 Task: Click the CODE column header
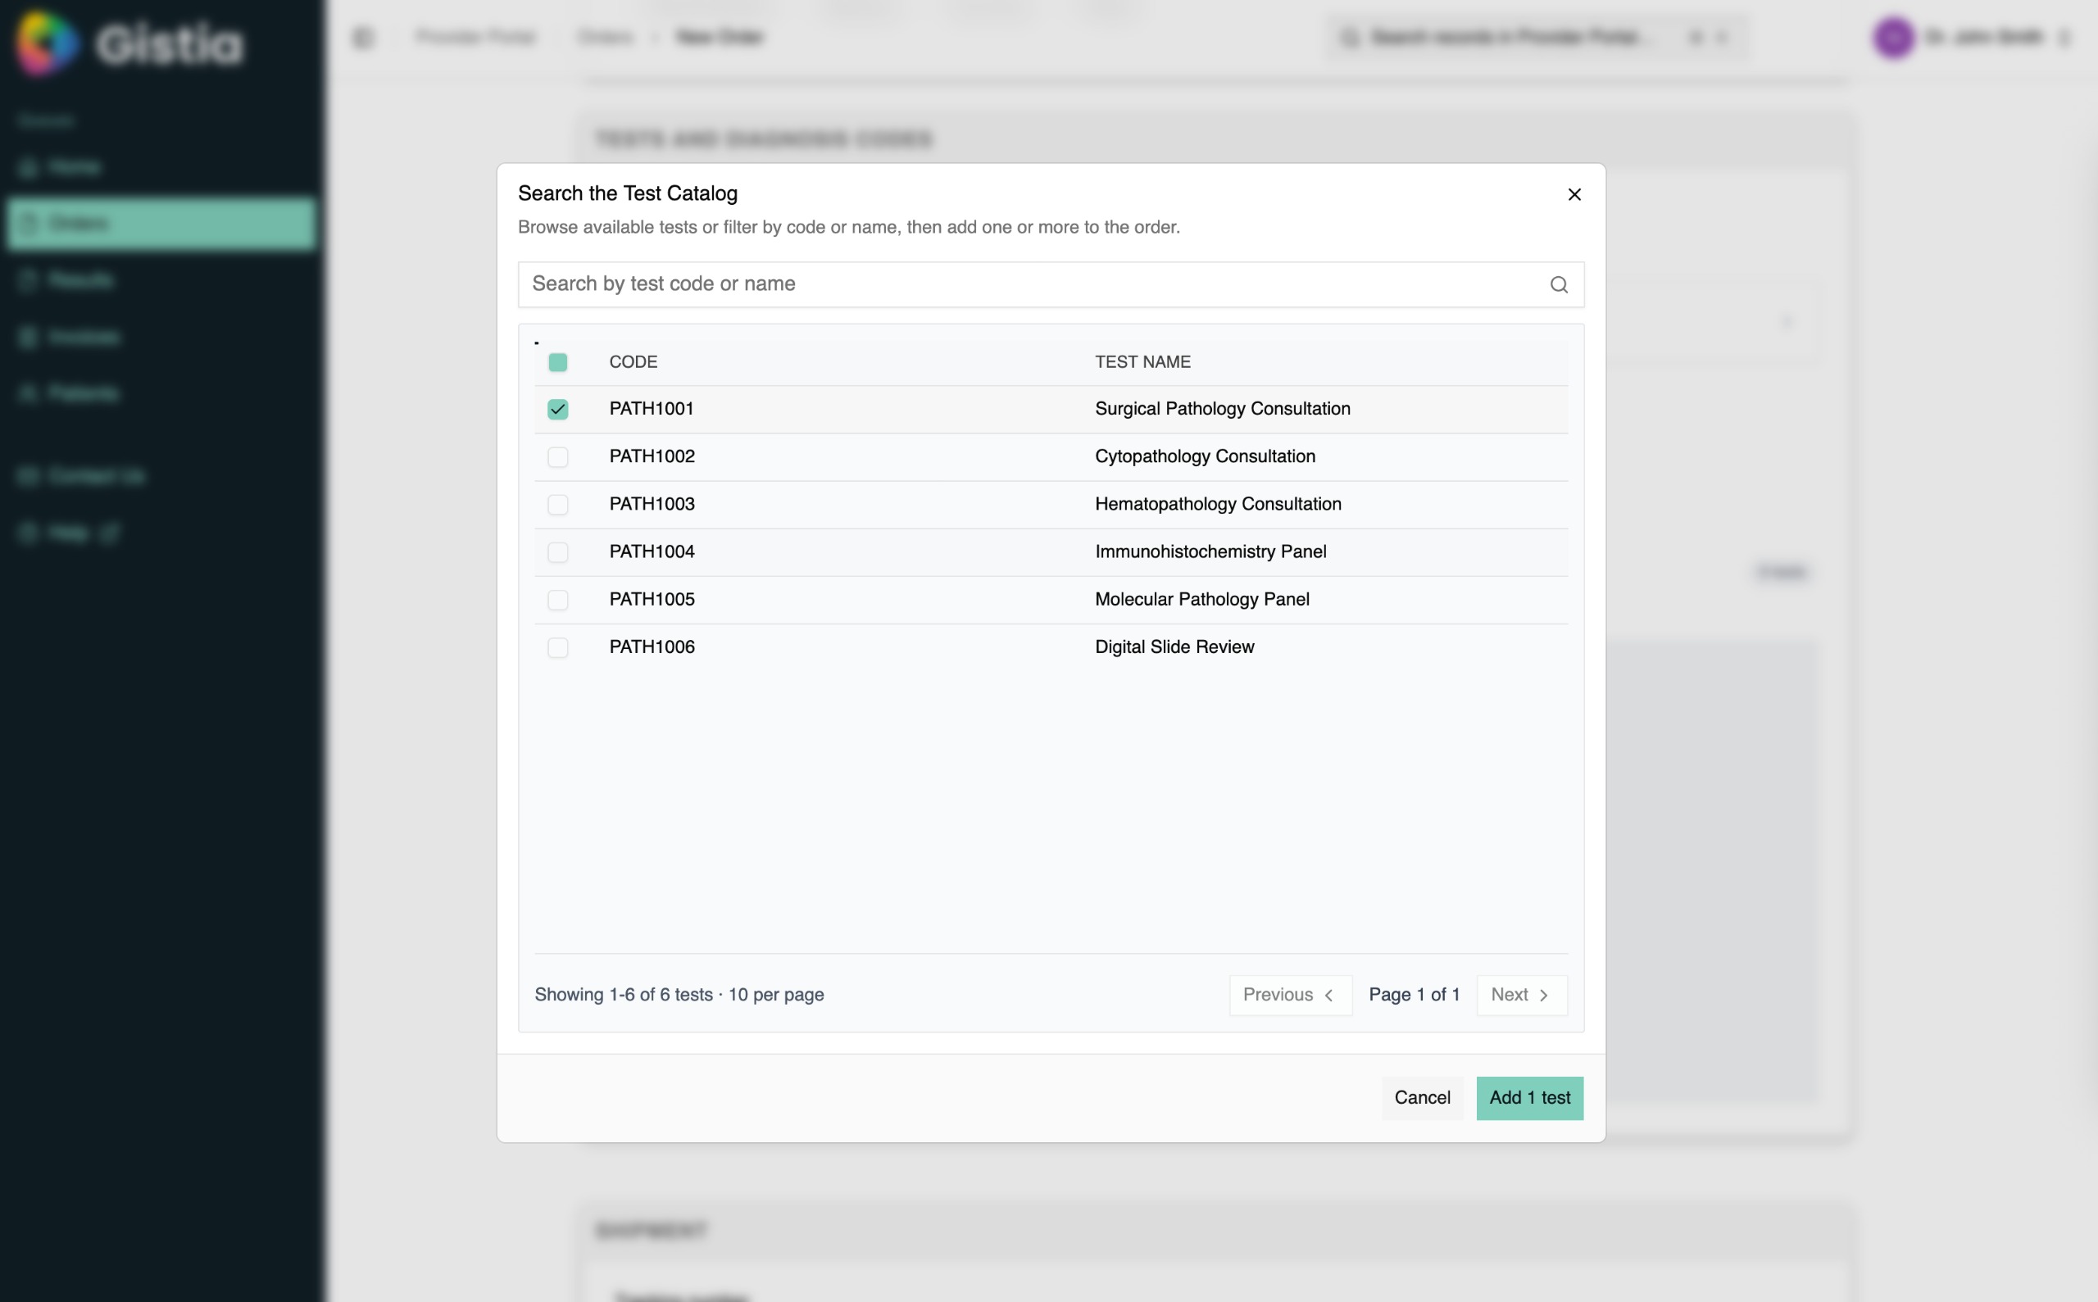click(633, 362)
